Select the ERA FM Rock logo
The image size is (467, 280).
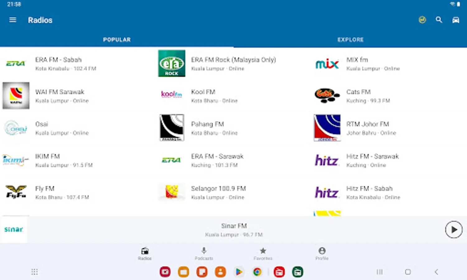[x=172, y=63]
